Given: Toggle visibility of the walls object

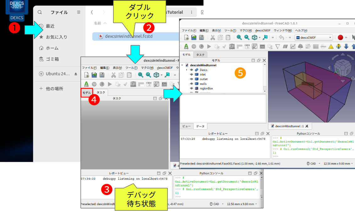Looking at the screenshot, I should coord(191,84).
